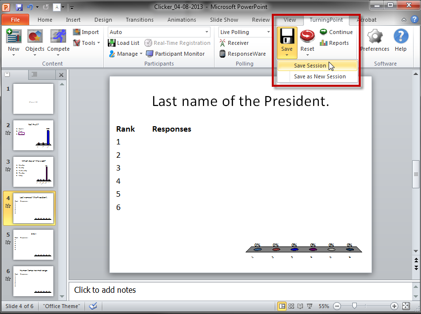Open the Manage dropdown arrow
Screen dimensions: 421x314
pos(141,54)
